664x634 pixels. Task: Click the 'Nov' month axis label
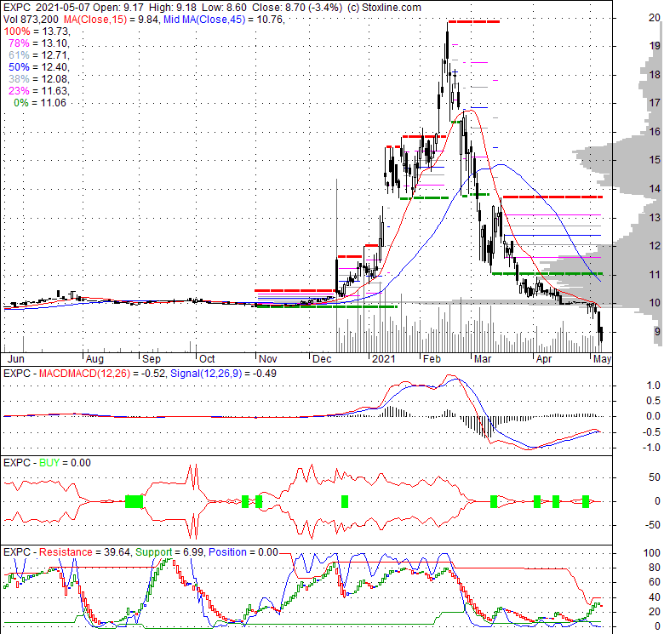tap(267, 359)
